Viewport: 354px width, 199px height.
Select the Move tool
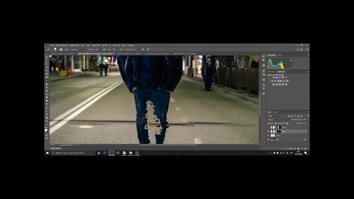pos(46,57)
